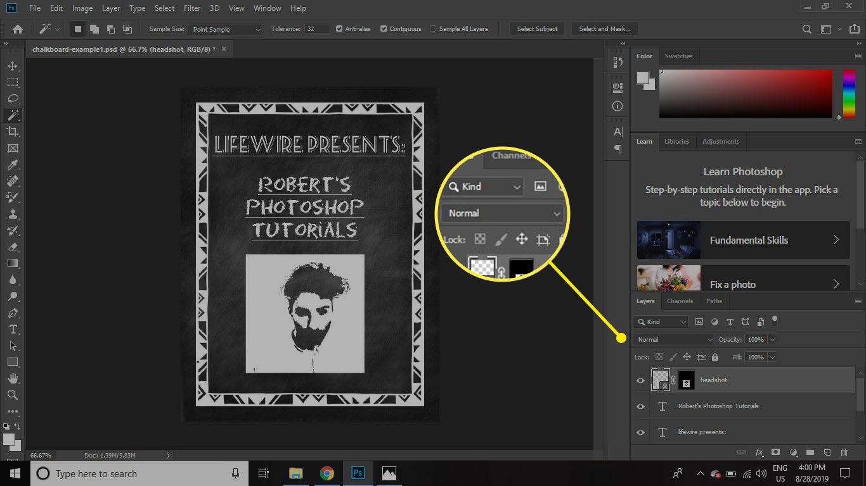This screenshot has width=866, height=486.
Task: Choose Add to selection mode icon
Action: 94,28
